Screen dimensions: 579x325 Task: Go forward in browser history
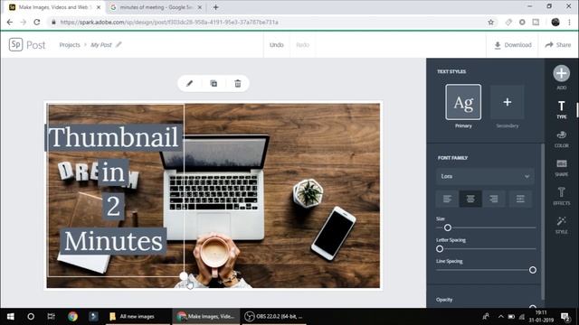pos(24,22)
